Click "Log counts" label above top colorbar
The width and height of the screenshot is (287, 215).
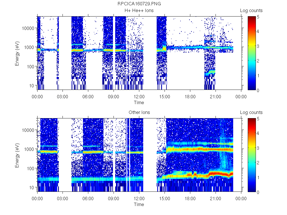251,10
